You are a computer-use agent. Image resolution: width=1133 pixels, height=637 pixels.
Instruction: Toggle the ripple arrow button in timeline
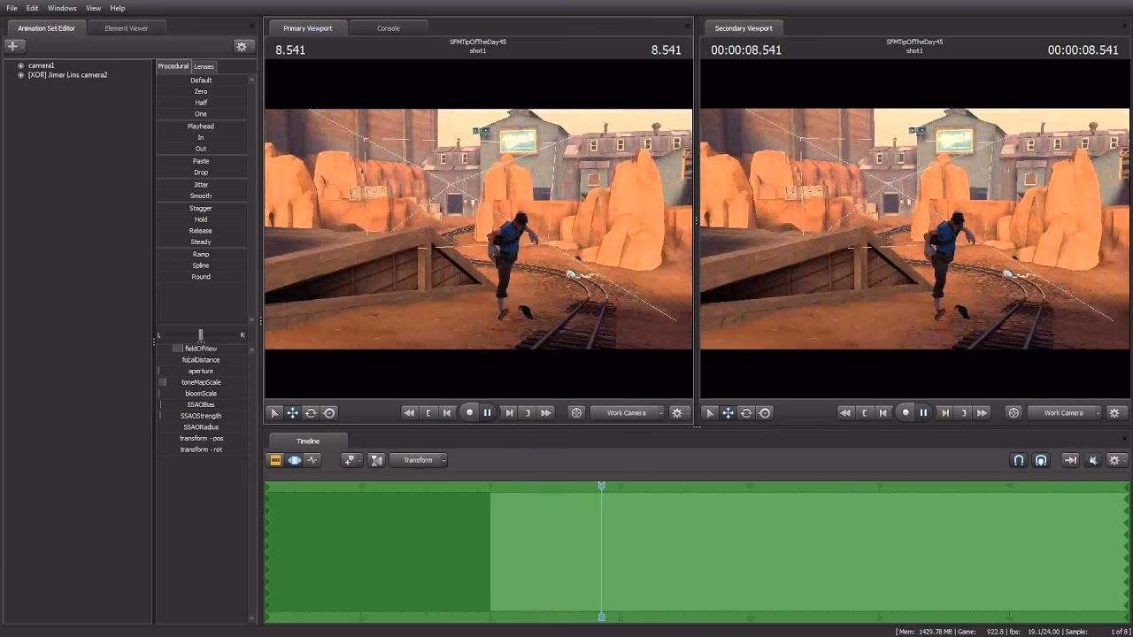coord(1070,460)
